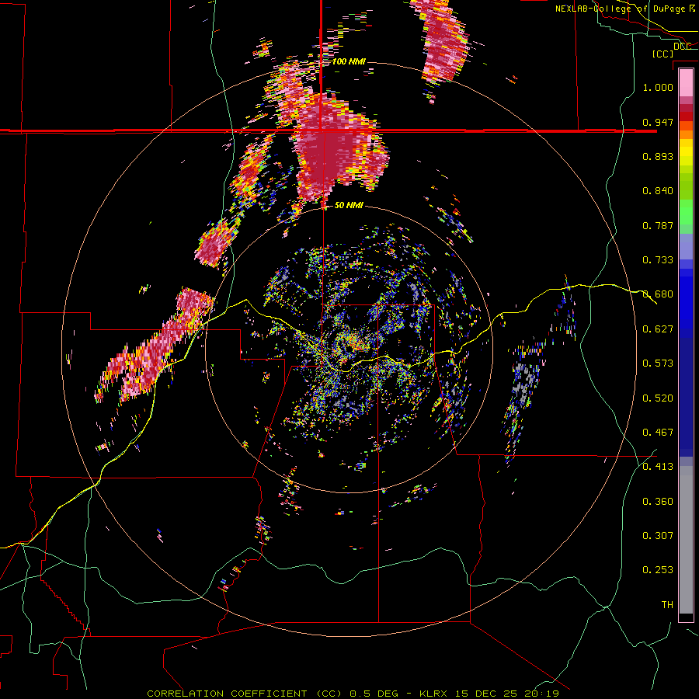The height and width of the screenshot is (699, 699).
Task: Select the 0.840 scale value
Action: [x=658, y=191]
